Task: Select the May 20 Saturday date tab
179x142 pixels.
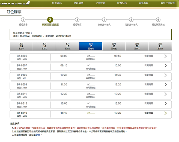Action: point(137,46)
